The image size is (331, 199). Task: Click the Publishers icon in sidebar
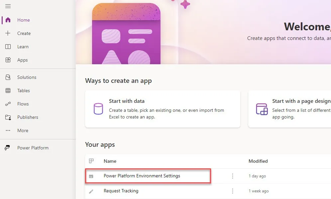(8, 117)
